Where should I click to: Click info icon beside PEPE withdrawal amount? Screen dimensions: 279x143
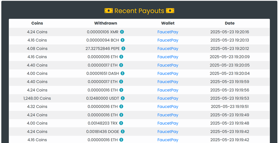click(x=123, y=48)
